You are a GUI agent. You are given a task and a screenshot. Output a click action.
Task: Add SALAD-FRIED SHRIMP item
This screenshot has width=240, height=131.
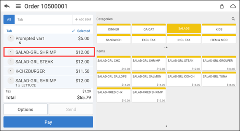[148, 95]
